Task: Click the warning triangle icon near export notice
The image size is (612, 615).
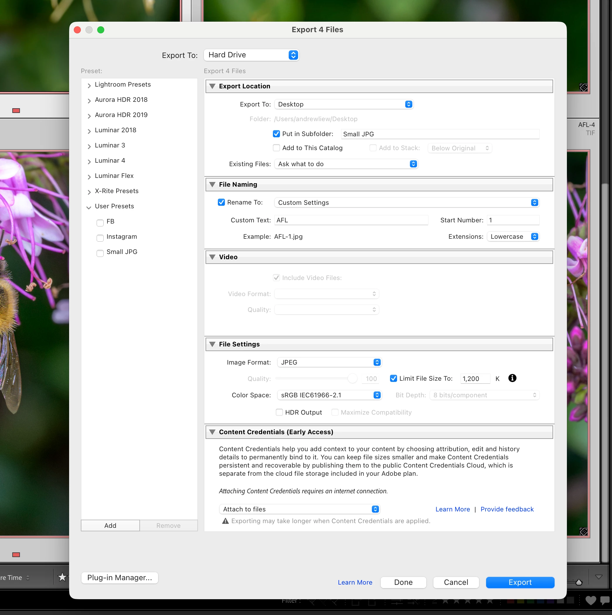Action: click(225, 521)
